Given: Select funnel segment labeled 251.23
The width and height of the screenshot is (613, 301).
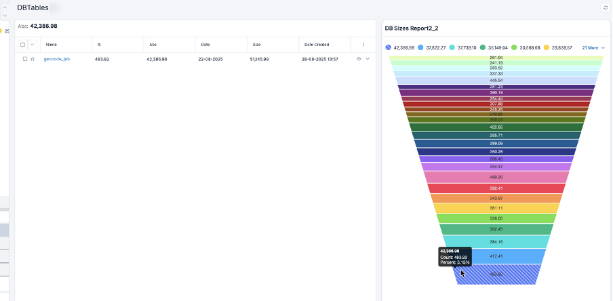Looking at the screenshot, I should click(496, 87).
